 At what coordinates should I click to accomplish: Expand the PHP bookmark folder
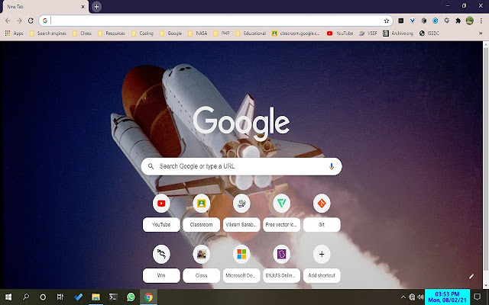click(x=222, y=34)
